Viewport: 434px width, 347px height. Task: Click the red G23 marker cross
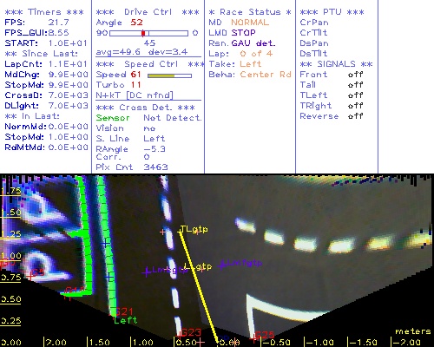[x=180, y=335]
